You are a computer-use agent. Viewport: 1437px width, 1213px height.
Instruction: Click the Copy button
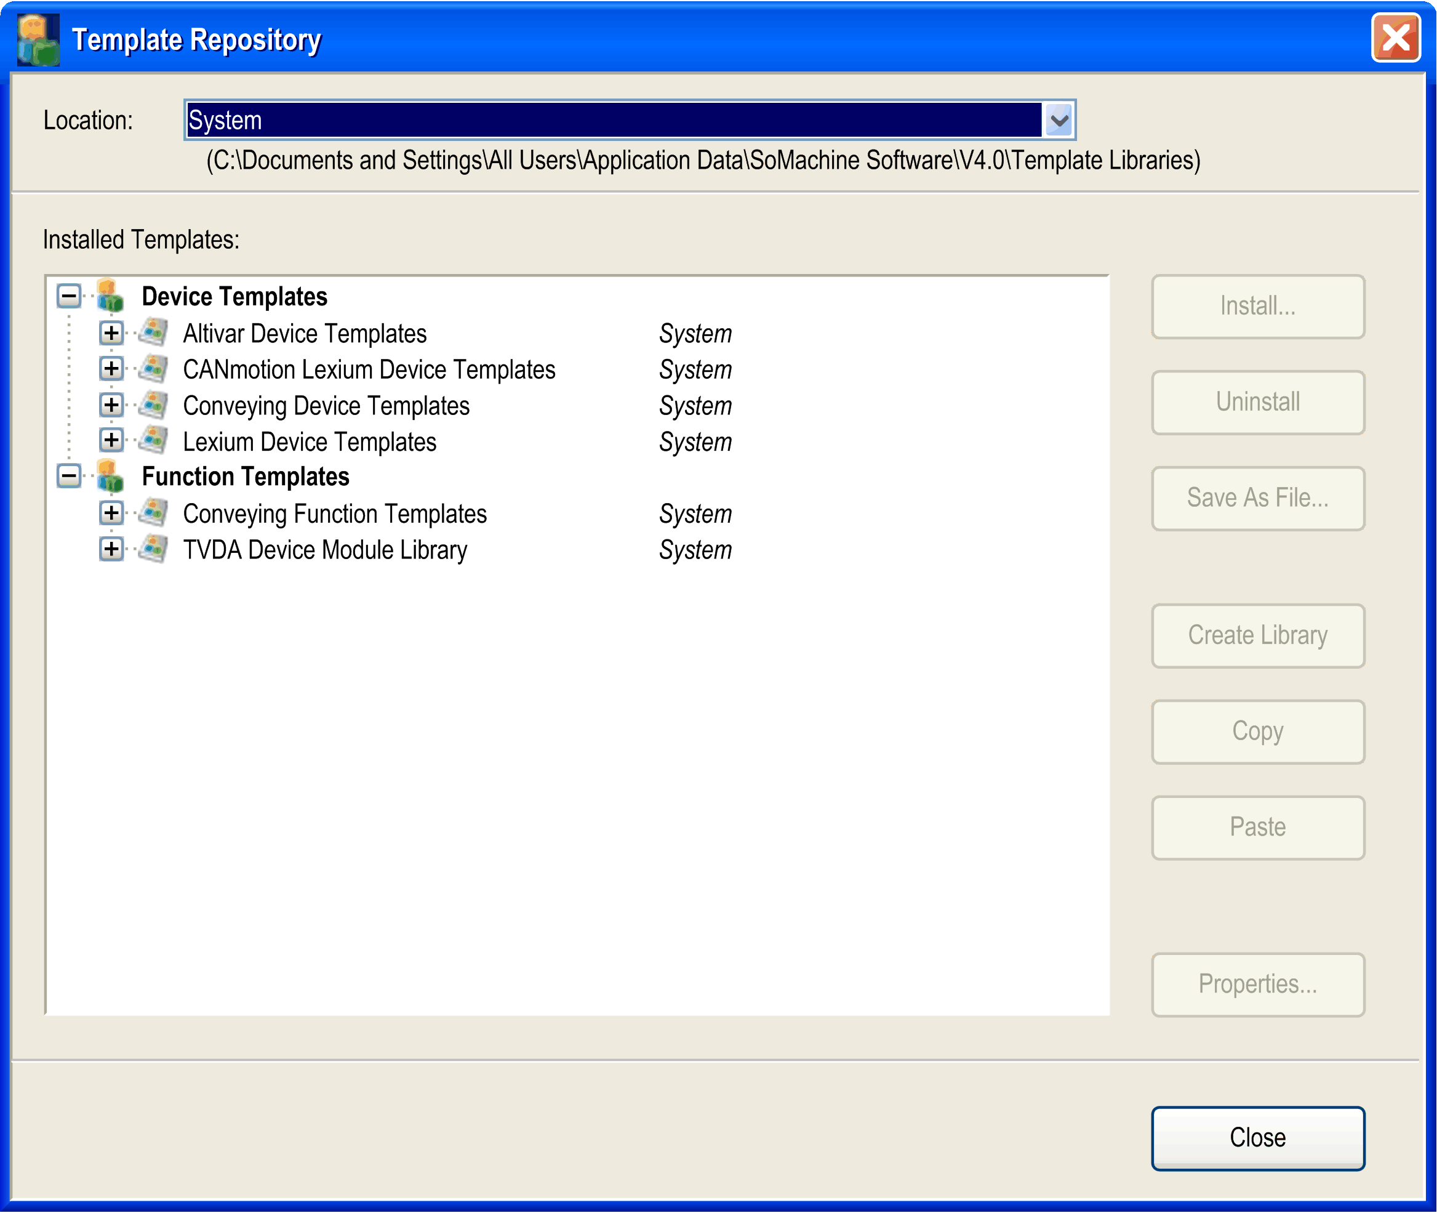coord(1258,731)
